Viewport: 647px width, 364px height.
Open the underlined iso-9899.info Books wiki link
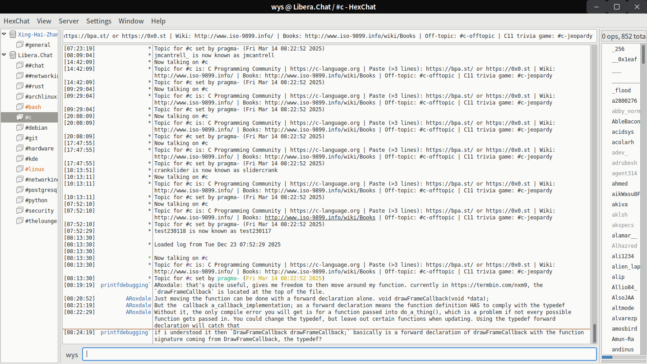pyautogui.click(x=320, y=218)
